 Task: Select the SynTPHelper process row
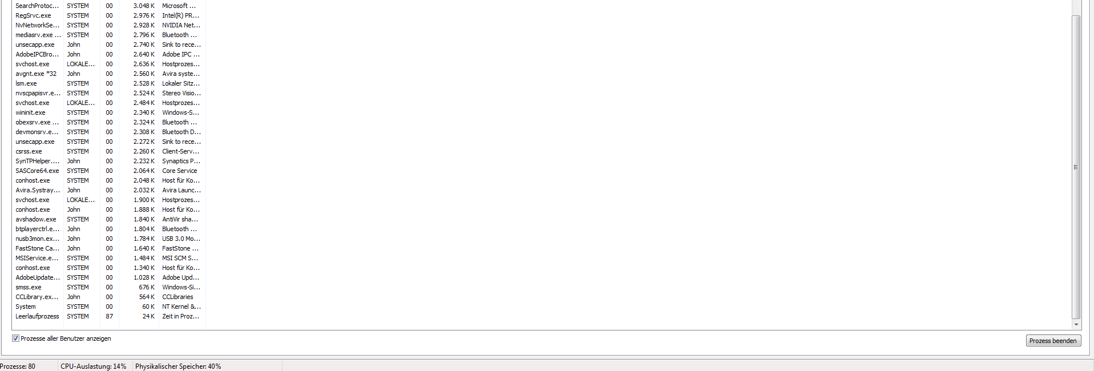coord(109,161)
